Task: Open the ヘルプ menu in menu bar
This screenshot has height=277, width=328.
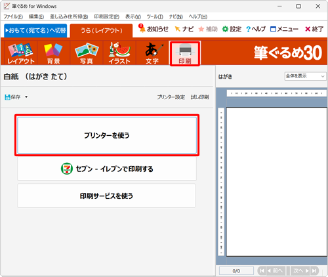Action: coord(198,16)
